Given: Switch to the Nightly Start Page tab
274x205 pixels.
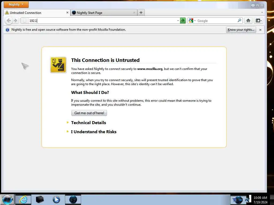Looking at the screenshot, I should (x=104, y=13).
